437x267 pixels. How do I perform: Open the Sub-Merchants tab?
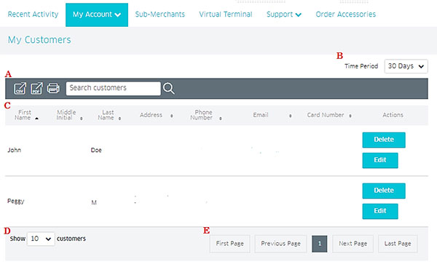click(x=160, y=15)
